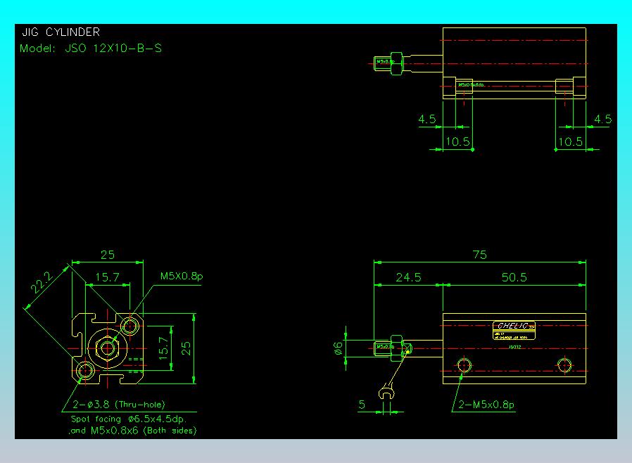This screenshot has height=463, width=632.
Task: Click the ",and M5x0.8x6 (Both sides)" note
Action: point(132,431)
